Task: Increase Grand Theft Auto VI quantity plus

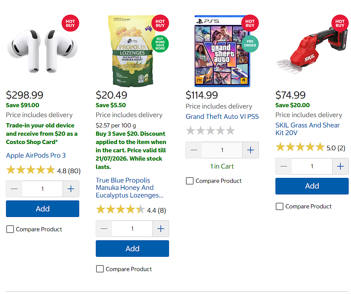Action: tap(251, 150)
